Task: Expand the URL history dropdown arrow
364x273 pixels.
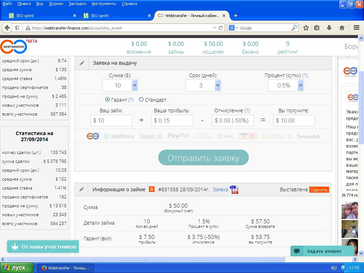Action: (x=214, y=28)
